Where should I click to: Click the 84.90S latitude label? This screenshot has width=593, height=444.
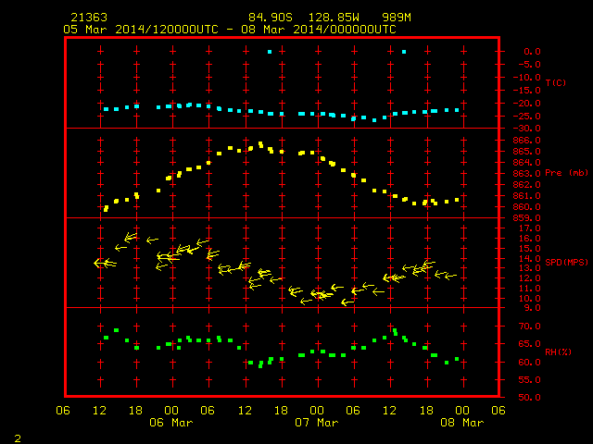[x=271, y=18]
